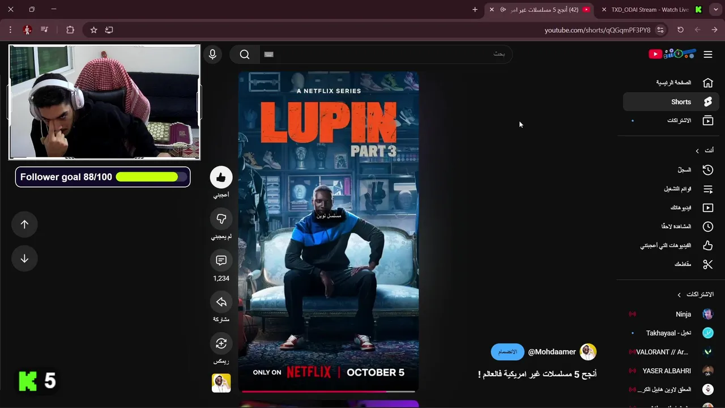
Task: Open Your videos (فيديوهاتك)
Action: (x=671, y=208)
